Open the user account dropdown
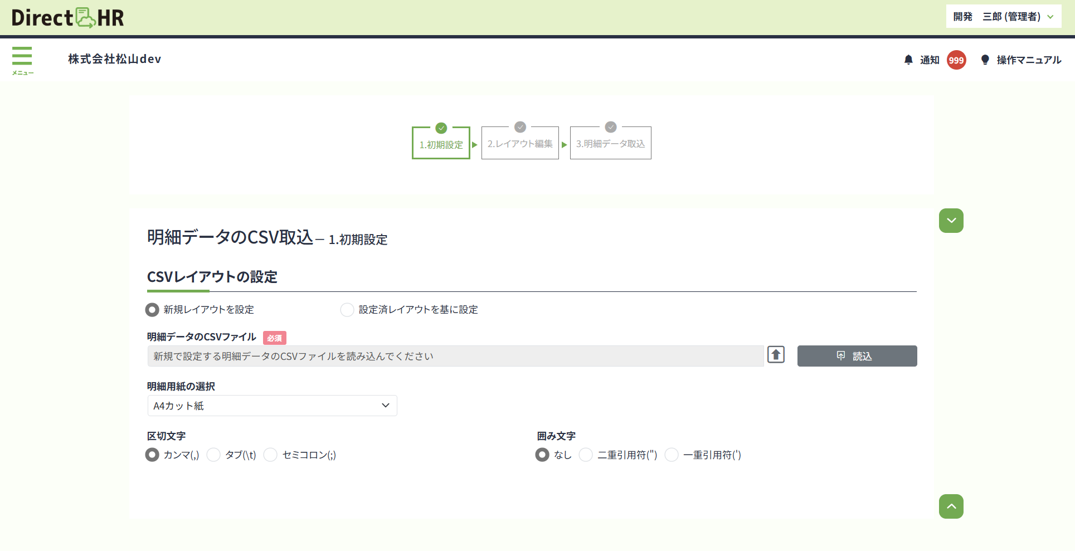 1003,17
